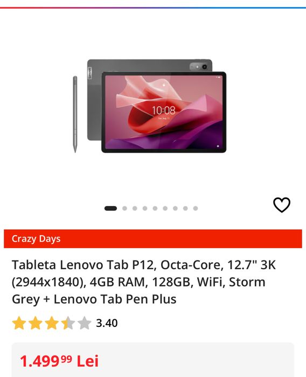Add the tablet to favorites with the heart icon
This screenshot has width=306, height=377.
coord(282,205)
